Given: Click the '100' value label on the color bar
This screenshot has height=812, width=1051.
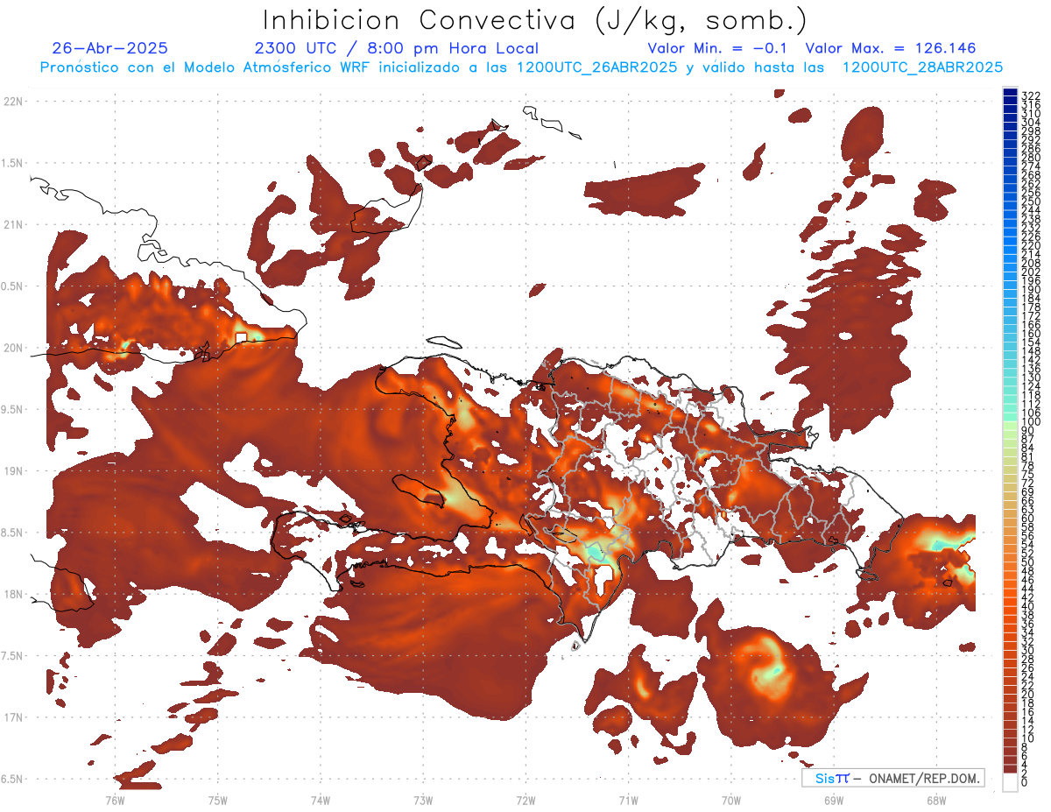Looking at the screenshot, I should [x=1029, y=422].
